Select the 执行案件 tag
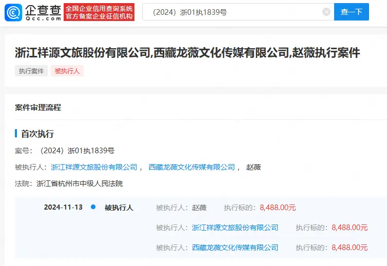 tap(31, 71)
